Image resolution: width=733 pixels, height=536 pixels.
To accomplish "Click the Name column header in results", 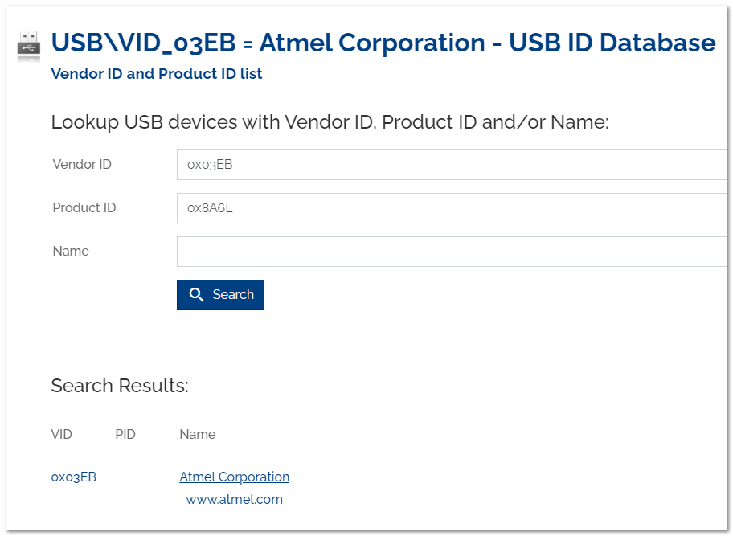I will (x=197, y=434).
